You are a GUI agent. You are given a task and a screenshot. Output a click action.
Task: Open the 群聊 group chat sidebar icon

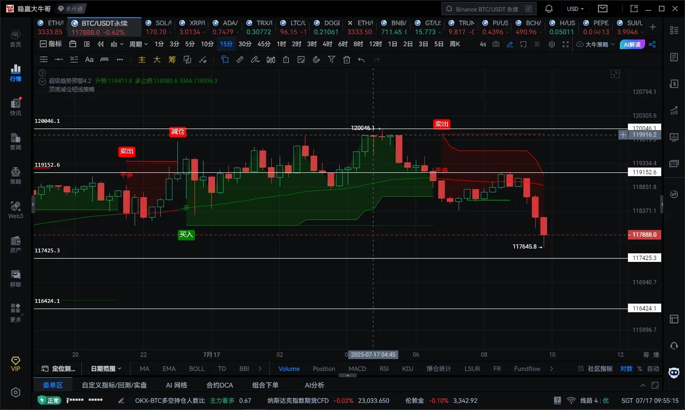tap(16, 279)
